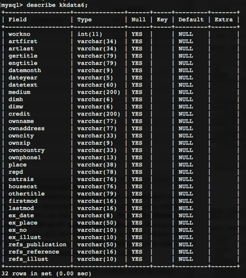The height and width of the screenshot is (278, 246).
Task: Click the 'refs_publication' field name
Action: tap(37, 245)
